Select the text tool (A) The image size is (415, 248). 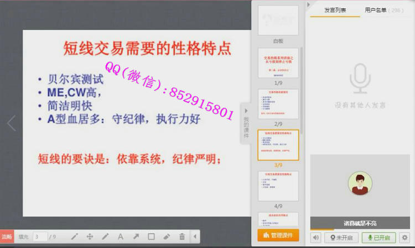[121, 236]
